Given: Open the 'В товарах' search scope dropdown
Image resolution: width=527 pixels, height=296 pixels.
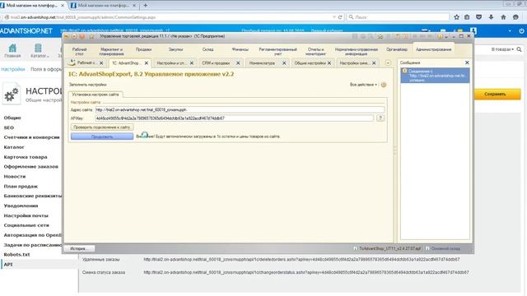Looking at the screenshot, I should (502, 49).
